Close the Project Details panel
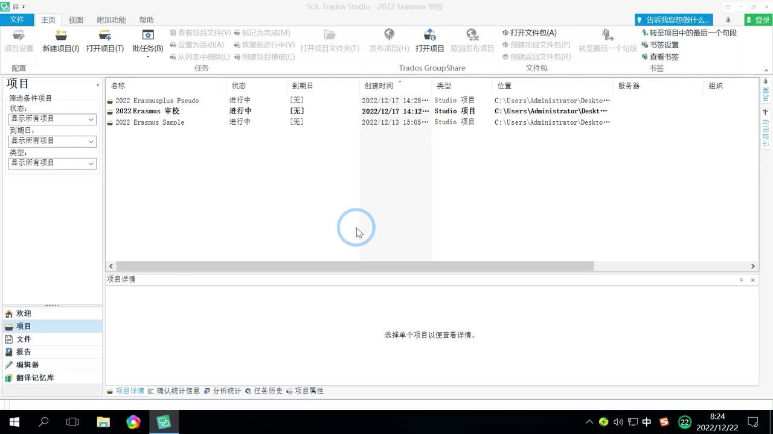 pyautogui.click(x=752, y=280)
